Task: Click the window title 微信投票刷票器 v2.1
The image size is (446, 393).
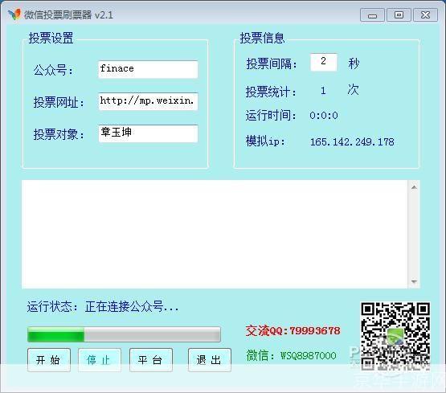Action: coord(68,14)
